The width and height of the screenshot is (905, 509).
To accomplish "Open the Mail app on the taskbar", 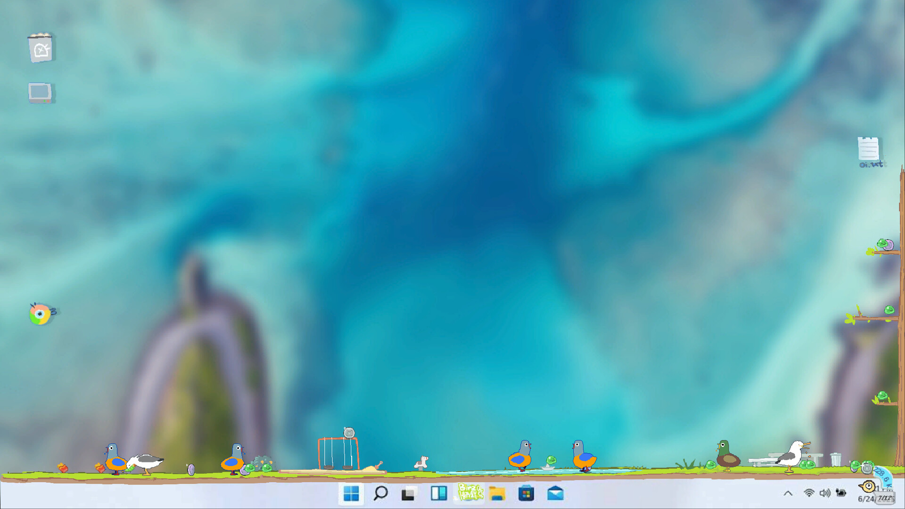I will pyautogui.click(x=555, y=493).
